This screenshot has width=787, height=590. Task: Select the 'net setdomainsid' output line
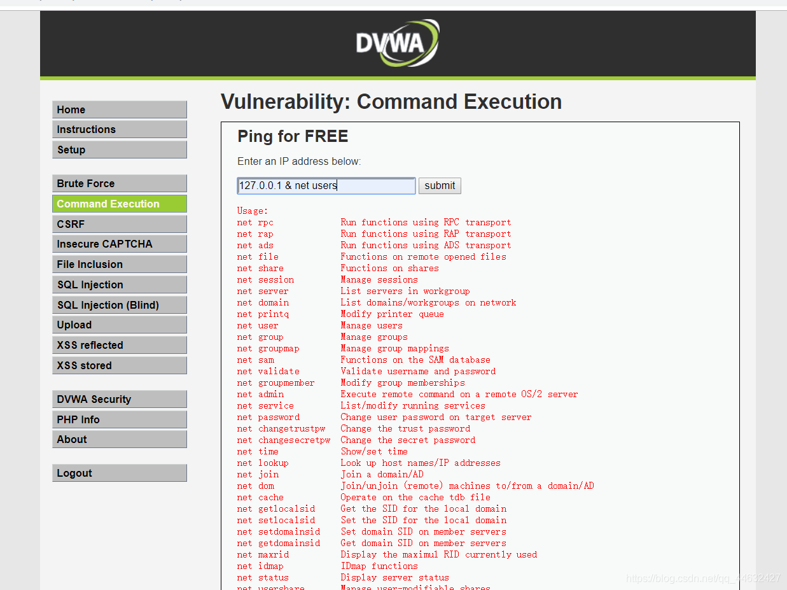372,531
